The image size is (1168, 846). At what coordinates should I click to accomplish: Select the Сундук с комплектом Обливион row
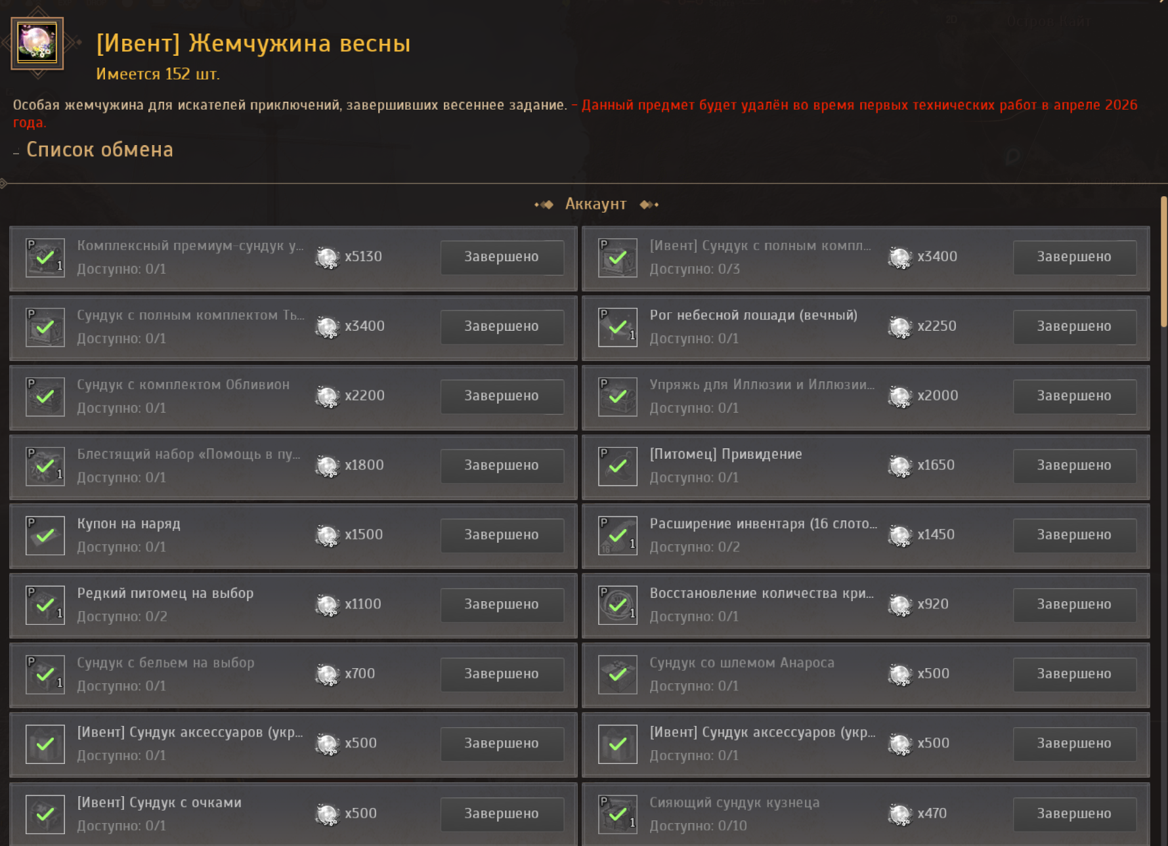[x=293, y=397]
